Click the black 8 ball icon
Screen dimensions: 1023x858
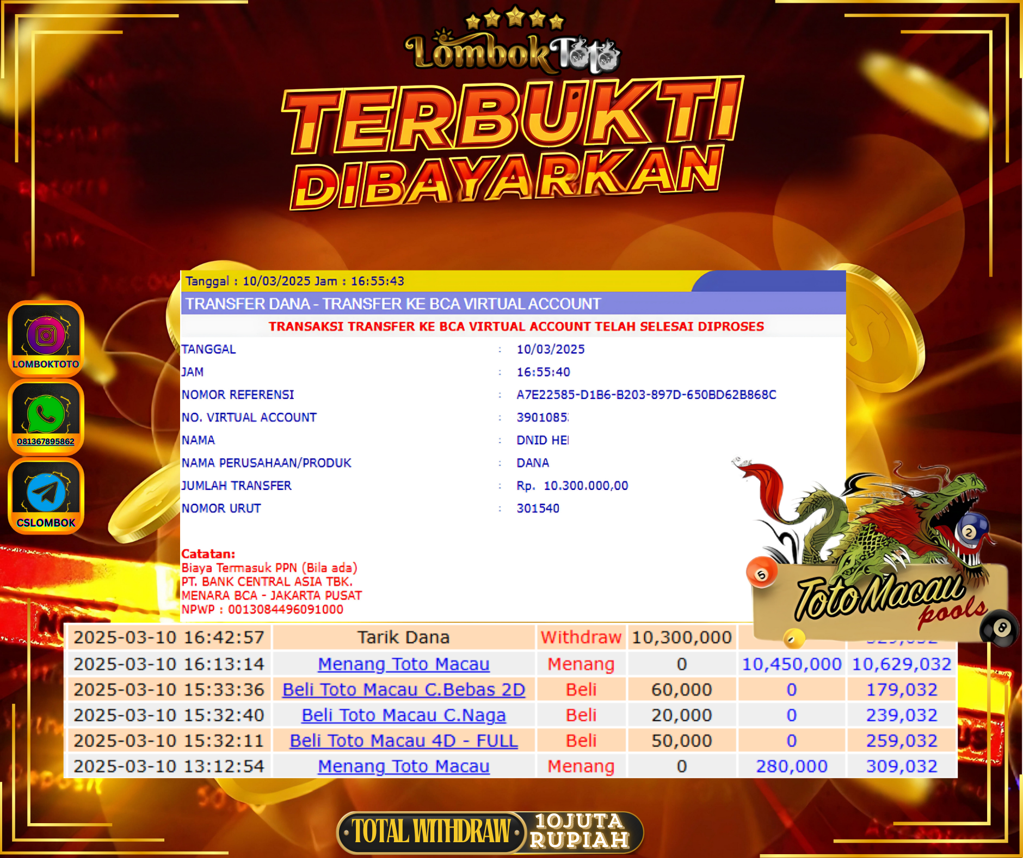tap(1000, 628)
